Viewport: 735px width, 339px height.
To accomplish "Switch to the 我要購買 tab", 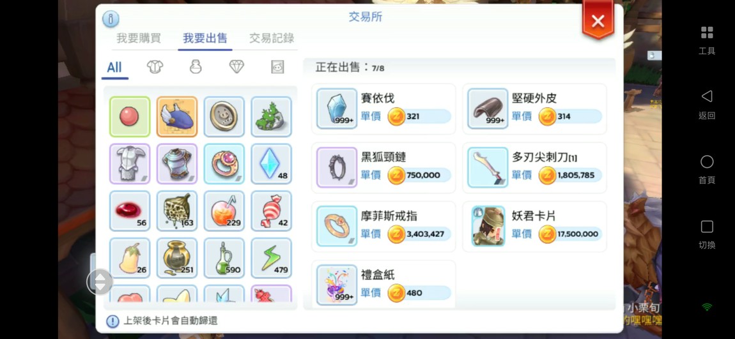I will coord(138,38).
